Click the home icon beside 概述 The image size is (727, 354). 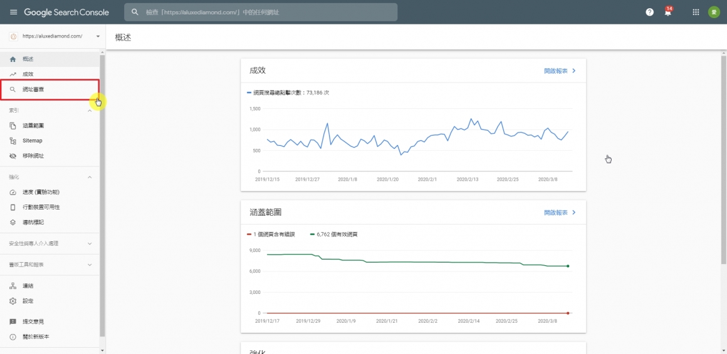click(13, 59)
